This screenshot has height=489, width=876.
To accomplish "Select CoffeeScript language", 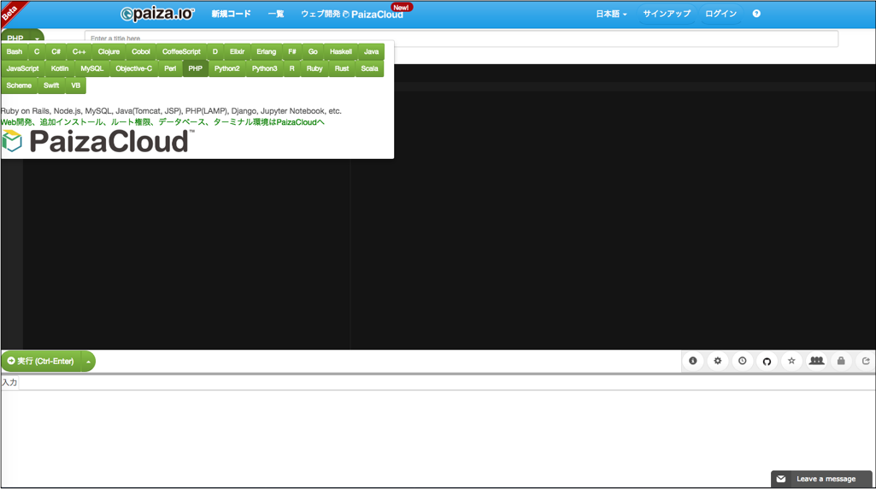I will coord(181,51).
